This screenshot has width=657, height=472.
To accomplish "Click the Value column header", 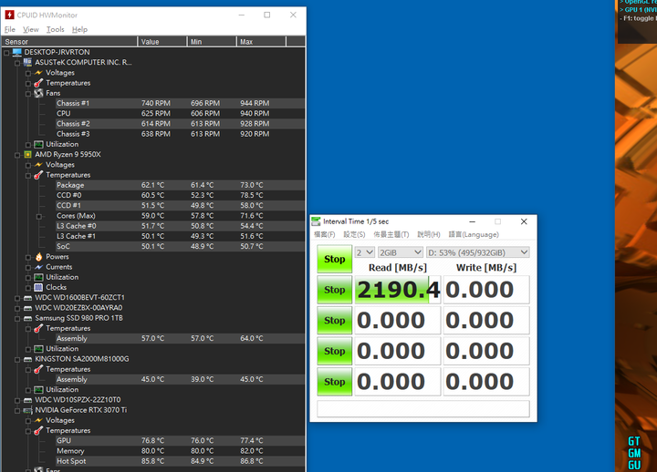I will (162, 41).
